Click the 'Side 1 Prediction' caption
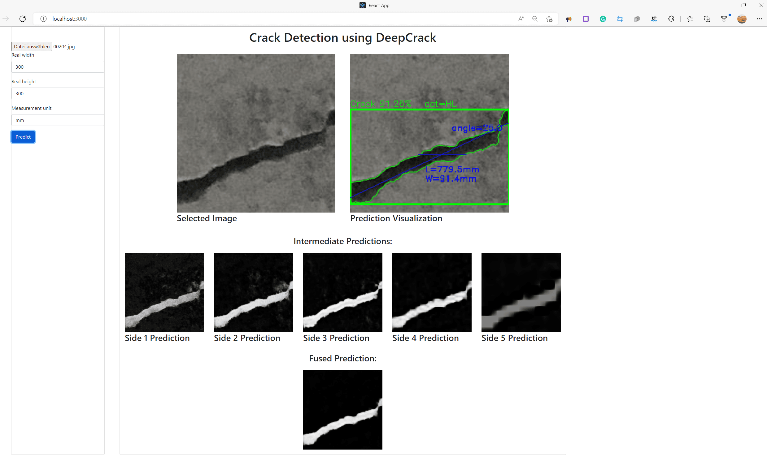This screenshot has height=461, width=767. (157, 338)
